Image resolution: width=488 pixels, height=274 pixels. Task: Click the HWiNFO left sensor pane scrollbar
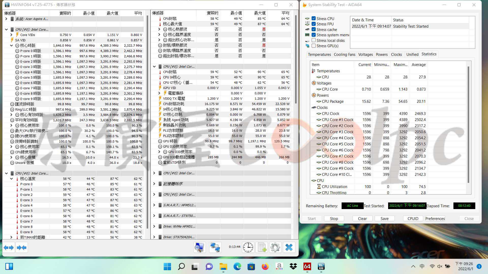pos(147,122)
